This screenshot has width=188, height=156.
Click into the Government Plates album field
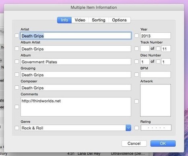76,62
